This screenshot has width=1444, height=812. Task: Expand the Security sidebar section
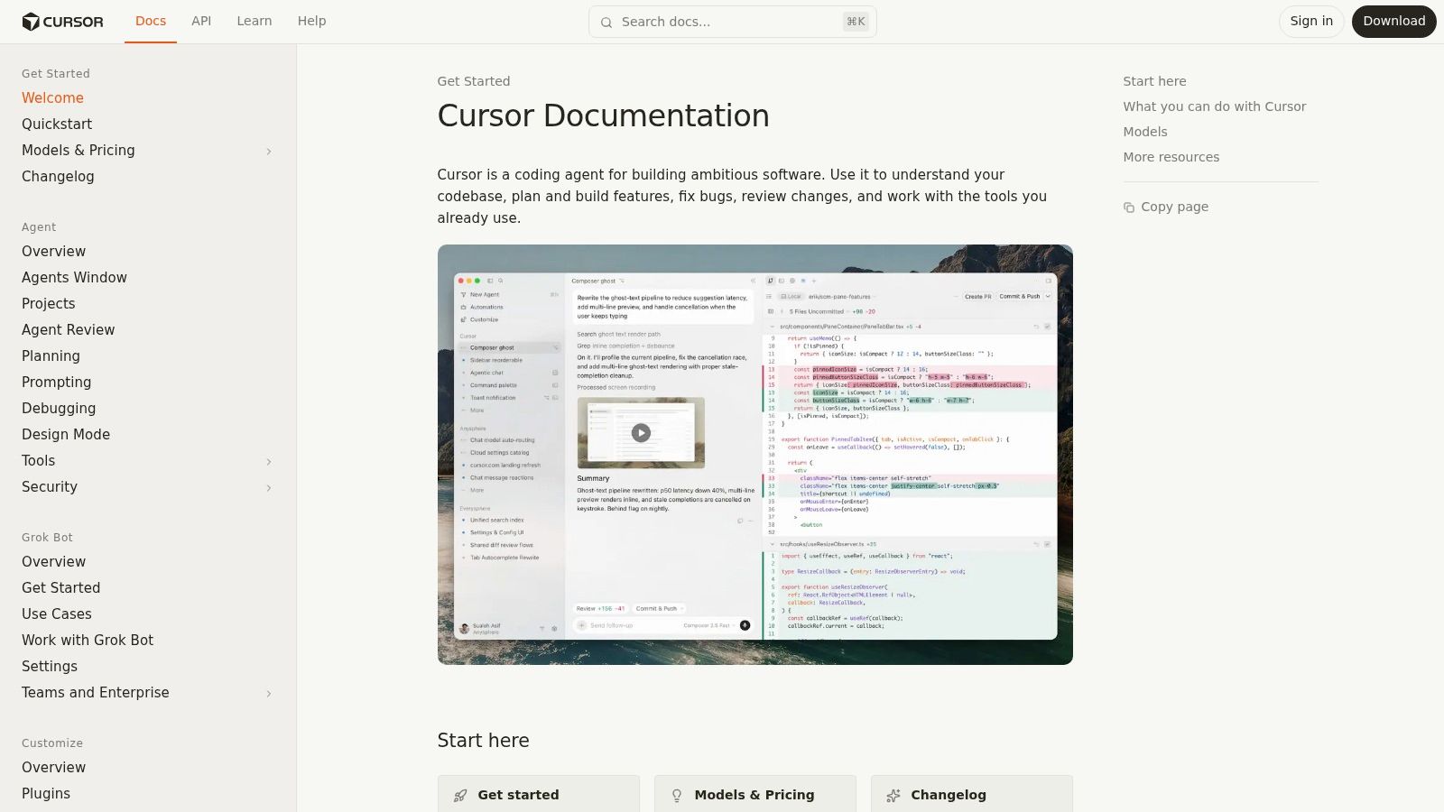[269, 488]
